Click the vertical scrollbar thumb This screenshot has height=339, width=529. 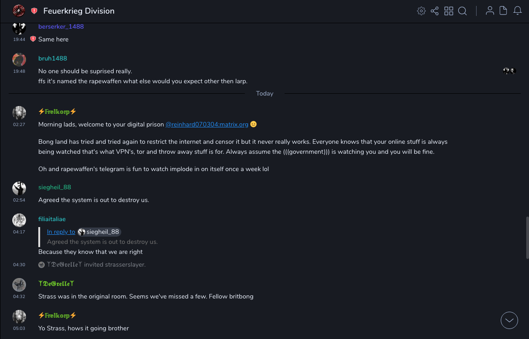[x=527, y=237]
